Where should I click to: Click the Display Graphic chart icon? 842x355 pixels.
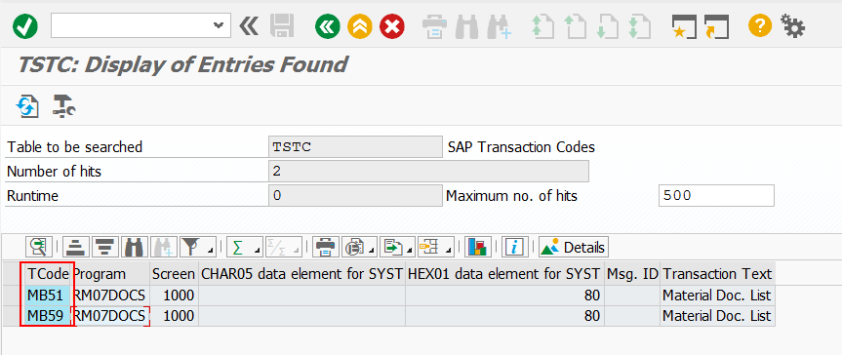pyautogui.click(x=478, y=247)
